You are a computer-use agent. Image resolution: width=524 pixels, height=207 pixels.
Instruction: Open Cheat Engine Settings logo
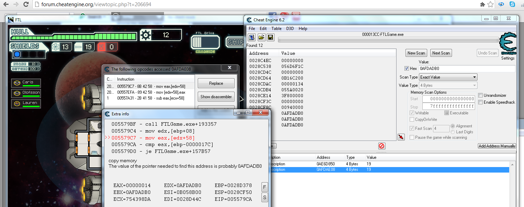click(x=507, y=45)
